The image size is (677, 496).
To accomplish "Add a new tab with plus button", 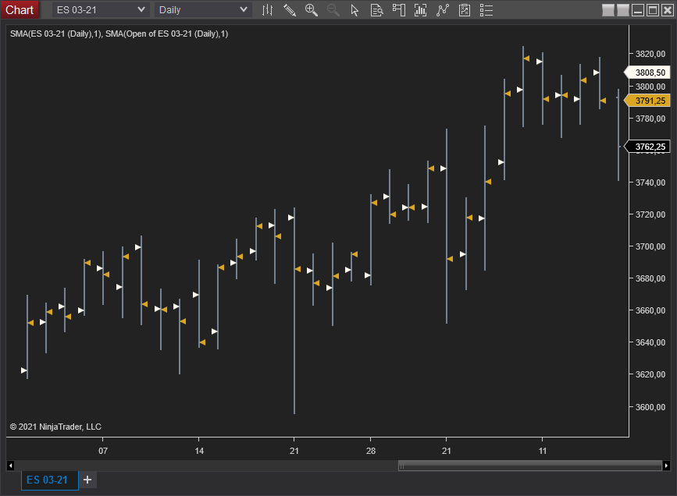I will pyautogui.click(x=87, y=480).
